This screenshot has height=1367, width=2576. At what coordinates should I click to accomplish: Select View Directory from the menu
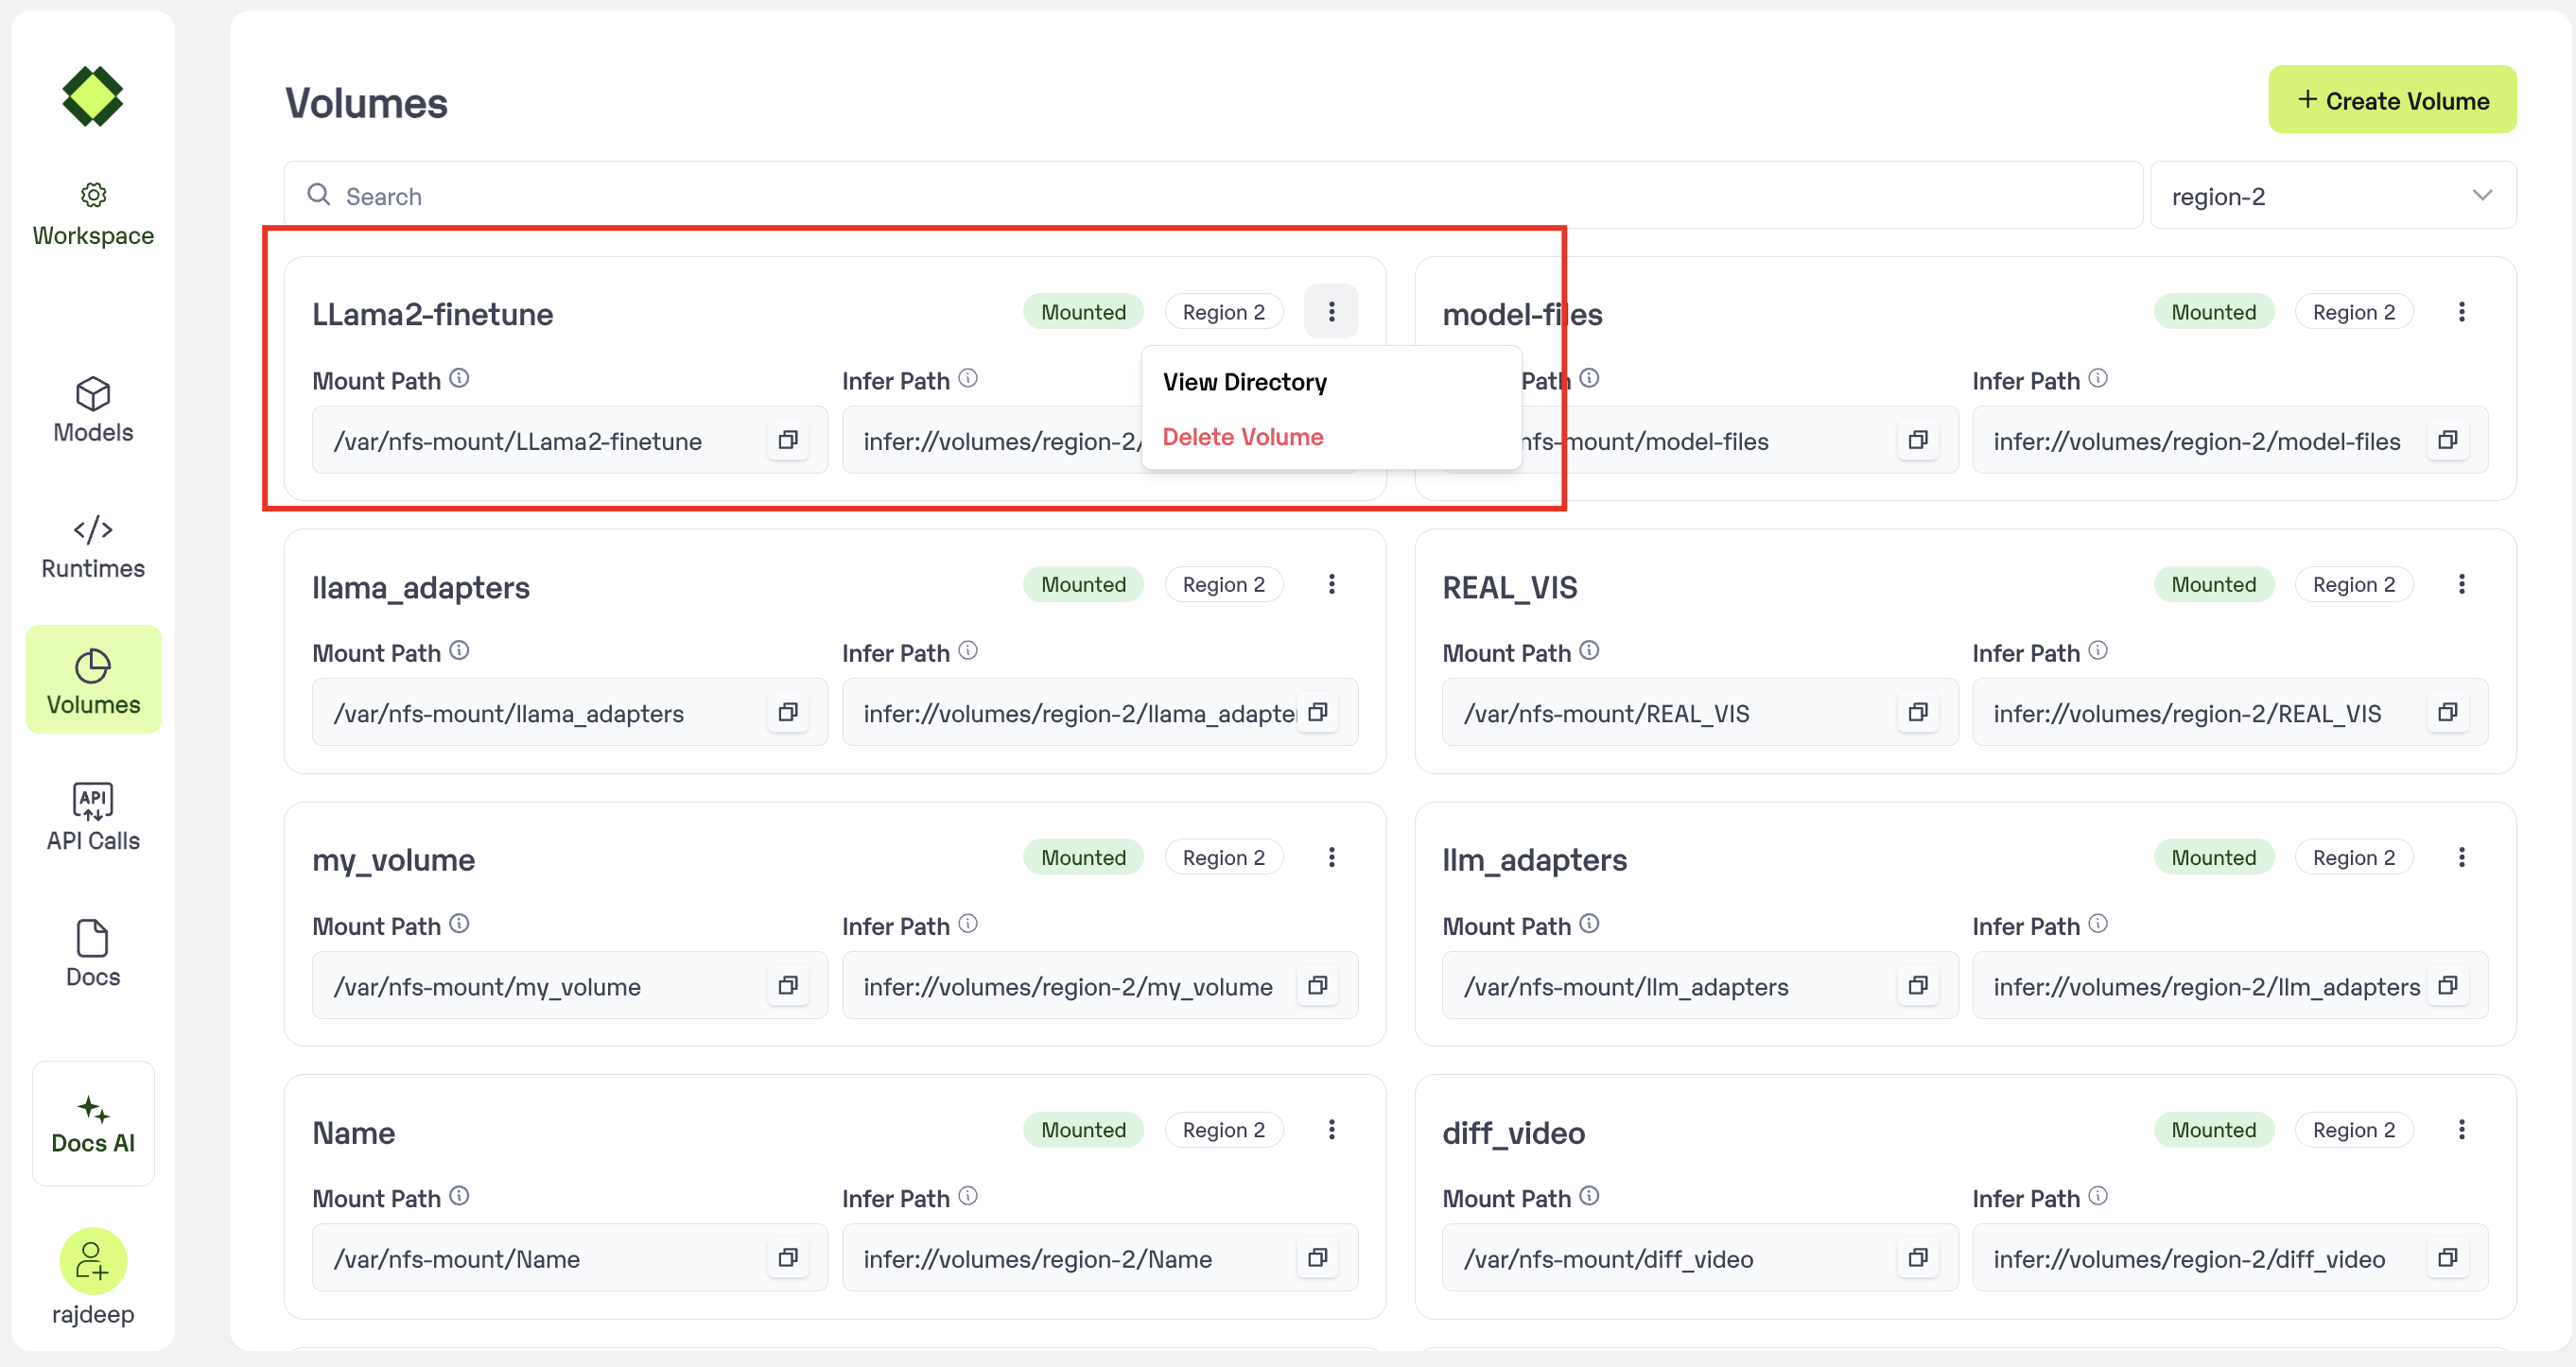tap(1244, 382)
